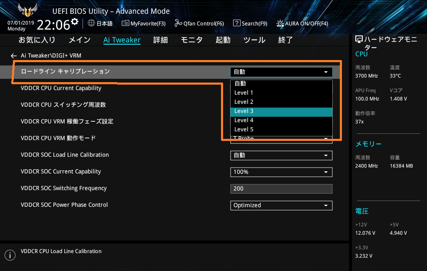Click +5V reading 4.940 V
The height and width of the screenshot is (271, 427).
398,233
